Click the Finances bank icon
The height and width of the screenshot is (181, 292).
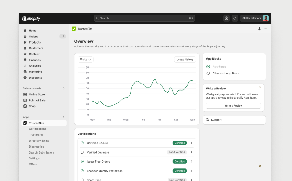tap(25, 60)
